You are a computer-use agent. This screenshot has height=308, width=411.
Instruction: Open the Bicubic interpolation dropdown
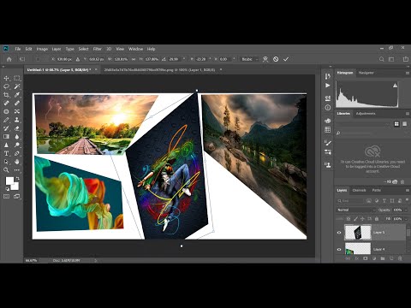click(249, 59)
